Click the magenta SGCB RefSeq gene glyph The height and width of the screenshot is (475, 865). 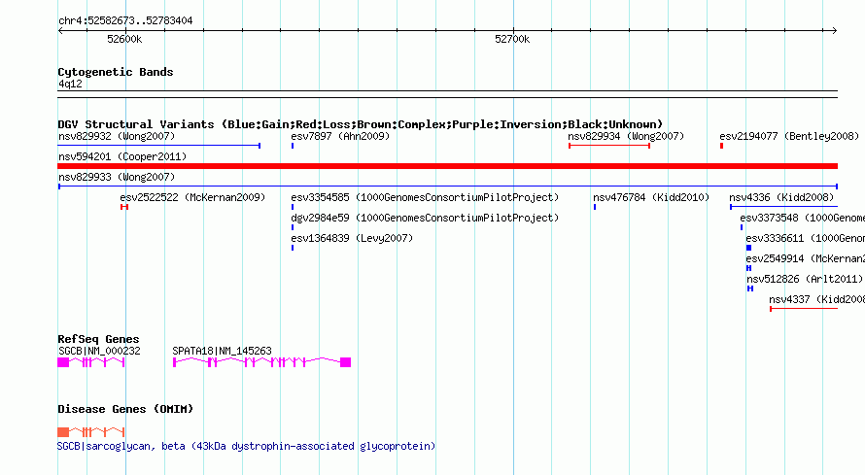click(91, 362)
